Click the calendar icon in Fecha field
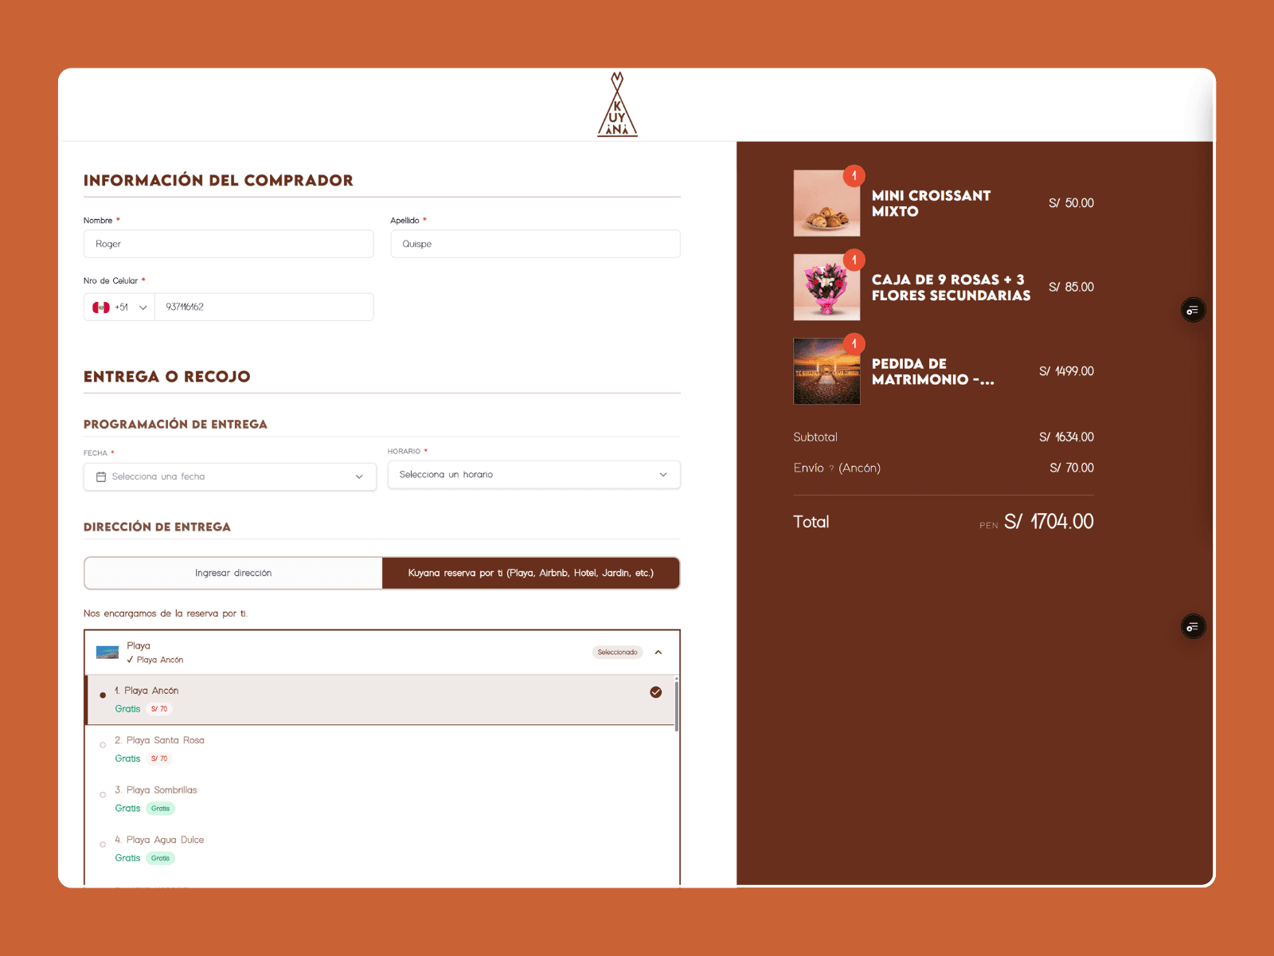 click(101, 476)
